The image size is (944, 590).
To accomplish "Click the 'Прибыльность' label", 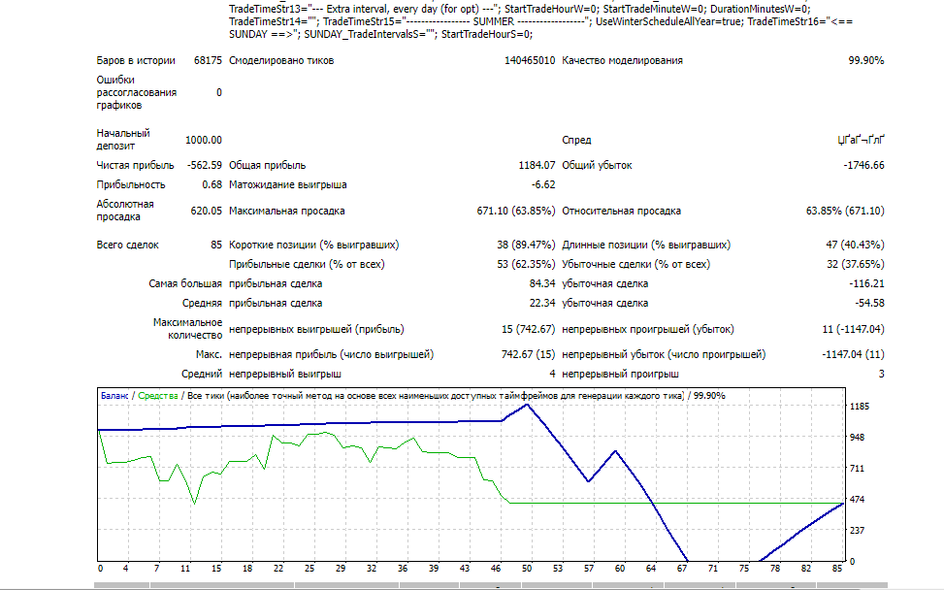I will click(x=131, y=184).
